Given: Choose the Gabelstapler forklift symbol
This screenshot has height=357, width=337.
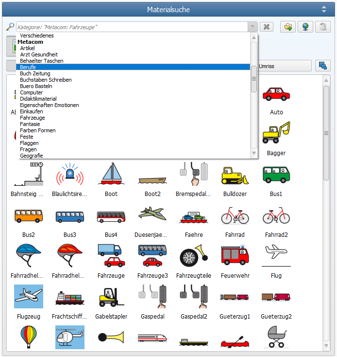Looking at the screenshot, I should (111, 298).
